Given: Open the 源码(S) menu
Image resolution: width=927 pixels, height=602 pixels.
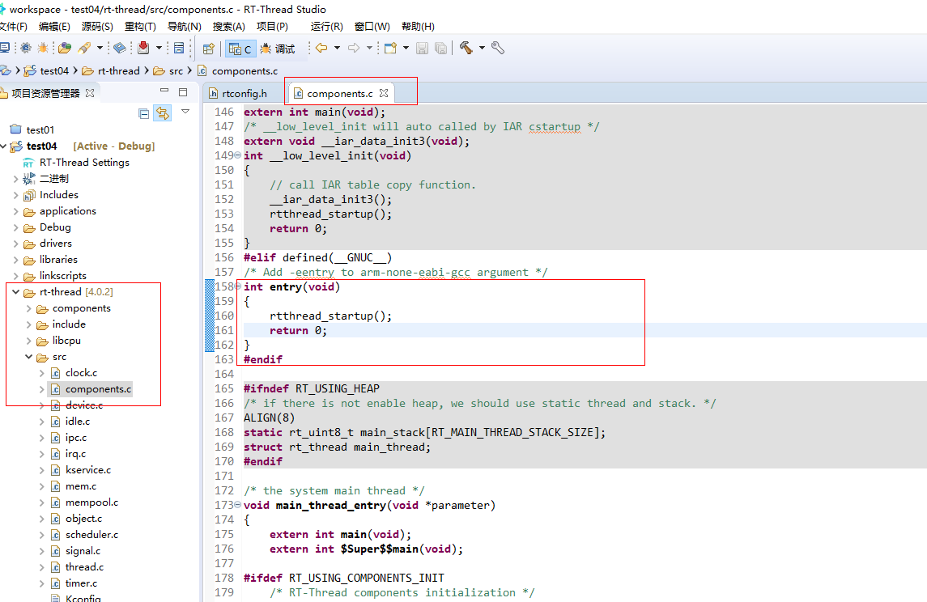Looking at the screenshot, I should click(97, 27).
